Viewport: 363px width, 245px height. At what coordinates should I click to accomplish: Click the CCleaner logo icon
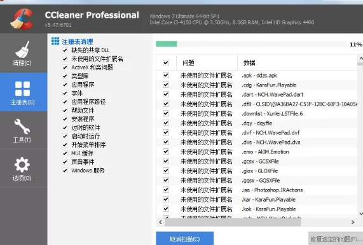(22, 19)
